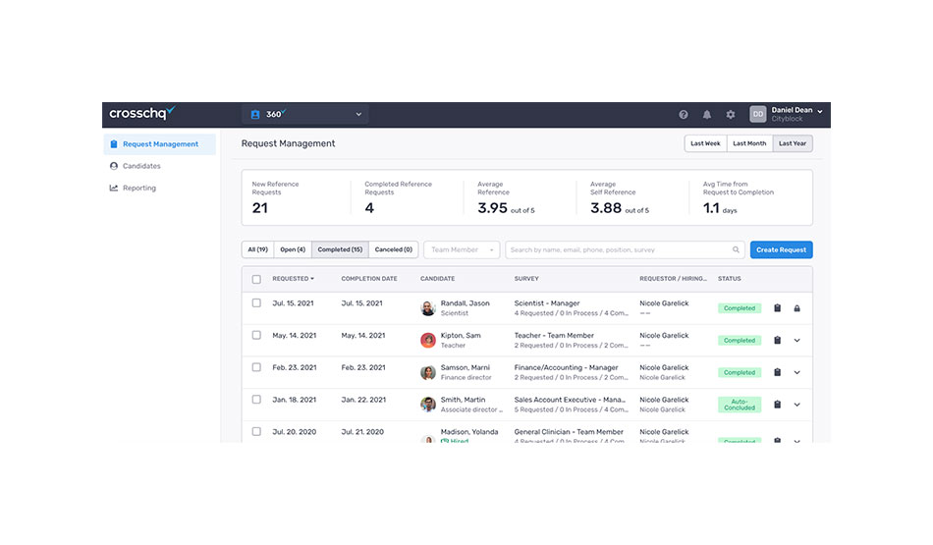Image resolution: width=933 pixels, height=545 pixels.
Task: Open the 360 product dropdown
Action: (305, 115)
